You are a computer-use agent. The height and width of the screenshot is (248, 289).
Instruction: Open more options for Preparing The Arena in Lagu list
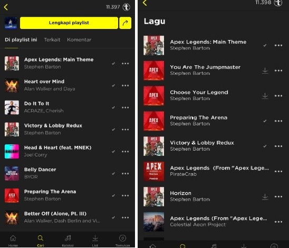278,121
